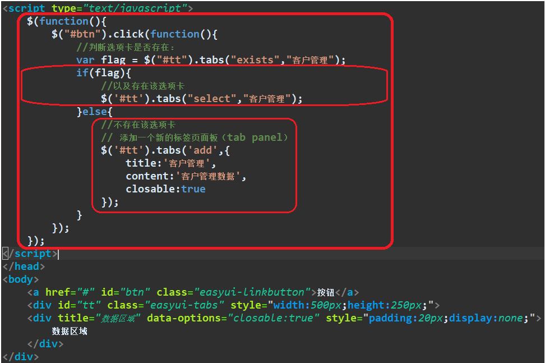Click the $(function(){ line

[67, 21]
